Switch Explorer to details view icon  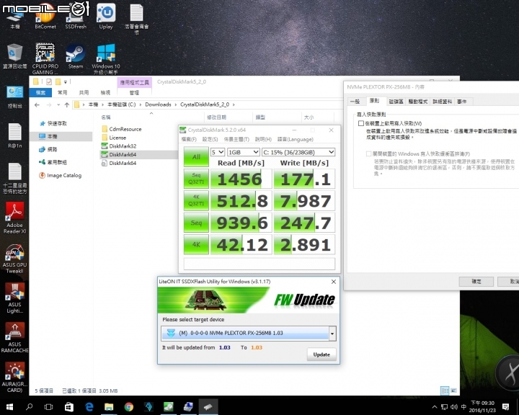coord(445,391)
